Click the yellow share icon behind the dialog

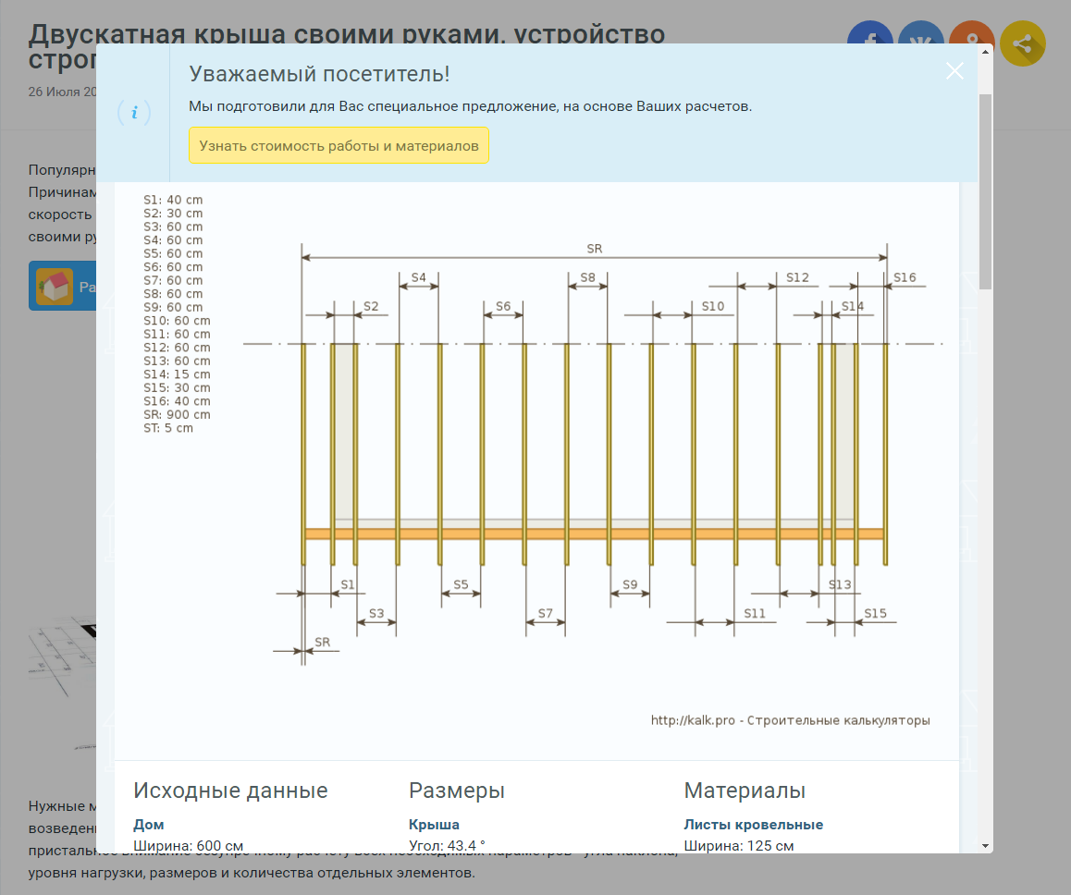click(x=1023, y=44)
